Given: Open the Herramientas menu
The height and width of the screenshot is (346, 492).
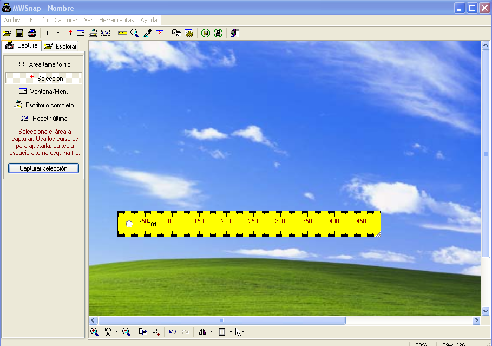Looking at the screenshot, I should tap(116, 20).
